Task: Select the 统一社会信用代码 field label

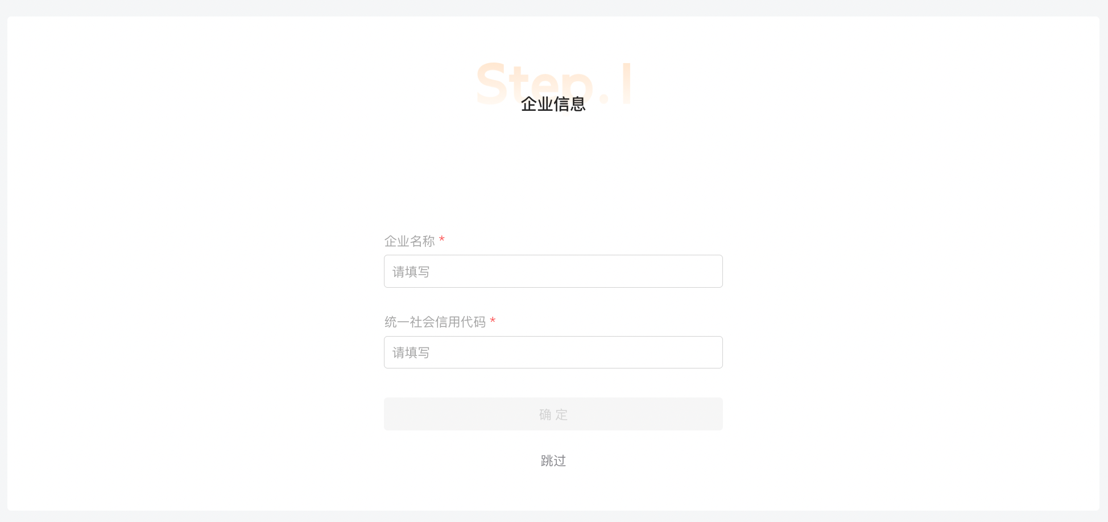Action: 435,322
